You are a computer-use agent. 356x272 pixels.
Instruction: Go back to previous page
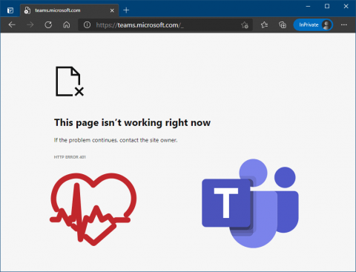(12, 24)
